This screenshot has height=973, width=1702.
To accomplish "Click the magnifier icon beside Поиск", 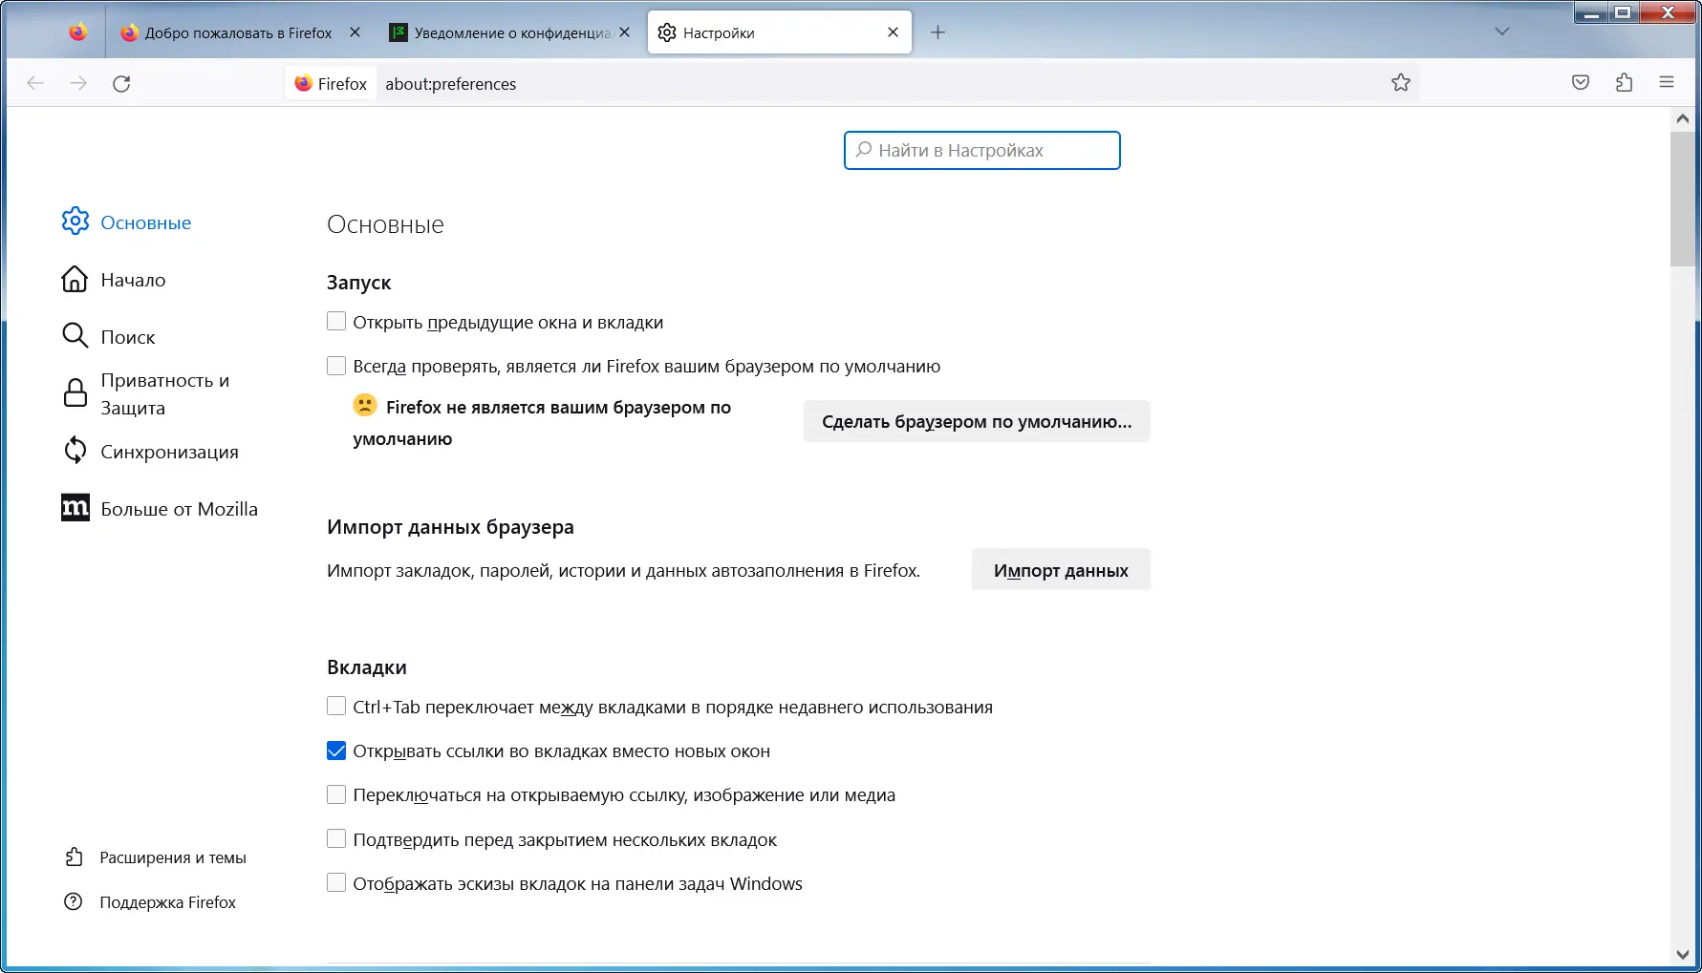I will point(75,335).
